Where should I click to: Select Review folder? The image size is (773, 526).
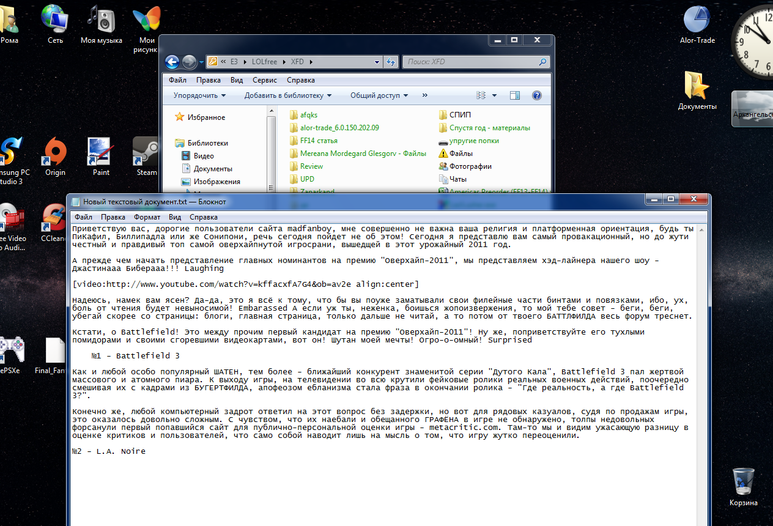[306, 166]
